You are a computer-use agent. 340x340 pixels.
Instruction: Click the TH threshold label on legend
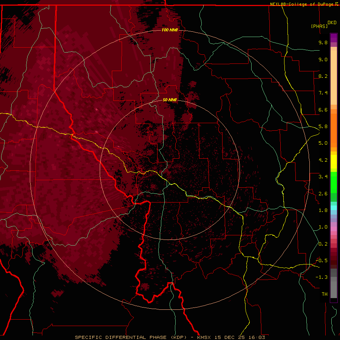tap(325, 294)
